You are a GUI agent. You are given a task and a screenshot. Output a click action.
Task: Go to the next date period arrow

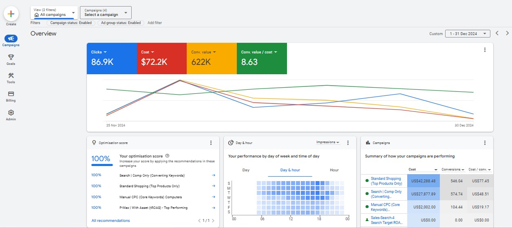click(507, 33)
